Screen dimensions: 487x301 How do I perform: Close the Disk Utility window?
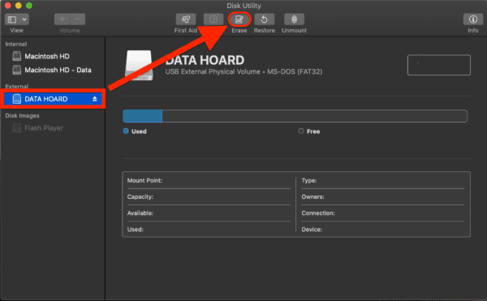[x=8, y=6]
